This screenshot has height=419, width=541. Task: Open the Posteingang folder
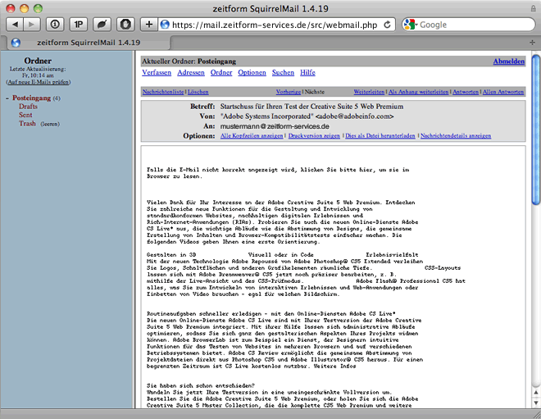coord(31,98)
